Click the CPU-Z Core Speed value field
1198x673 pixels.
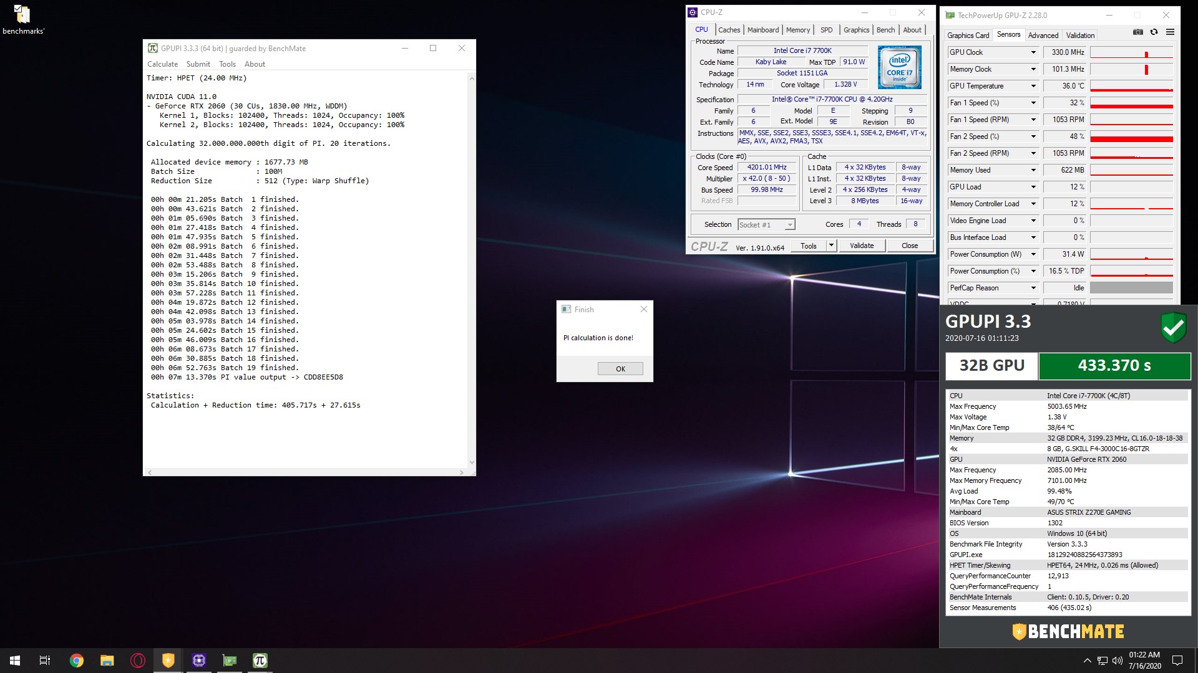tap(767, 167)
